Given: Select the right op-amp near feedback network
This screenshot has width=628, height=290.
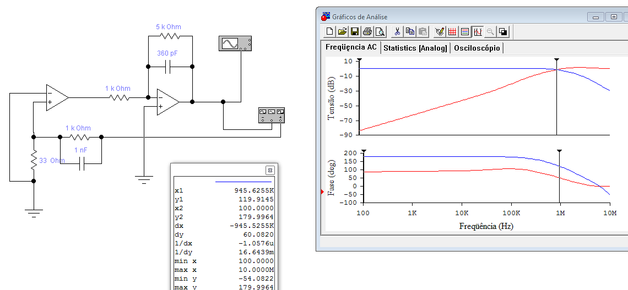Looking at the screenshot, I should click(x=168, y=102).
